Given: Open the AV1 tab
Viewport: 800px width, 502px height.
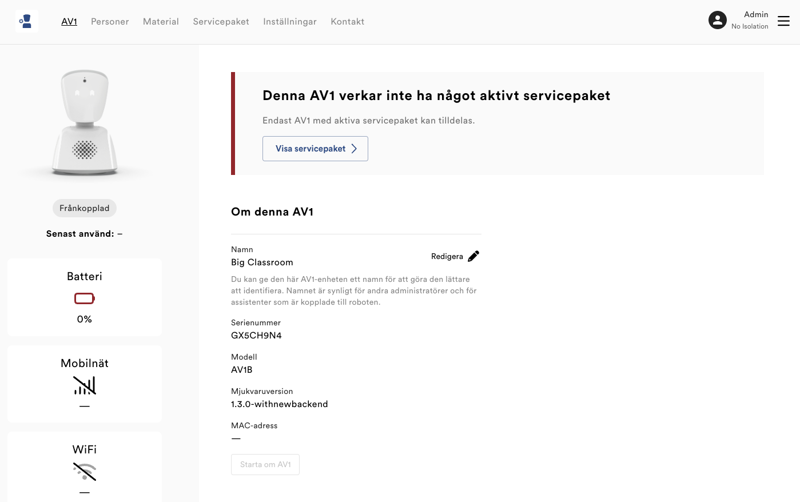Looking at the screenshot, I should pos(69,22).
